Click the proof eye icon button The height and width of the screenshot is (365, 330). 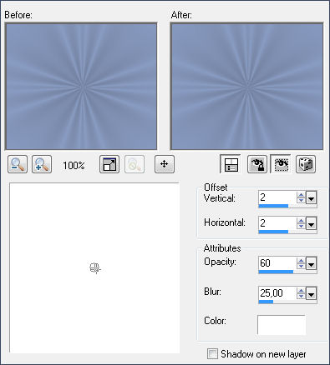[x=281, y=164]
